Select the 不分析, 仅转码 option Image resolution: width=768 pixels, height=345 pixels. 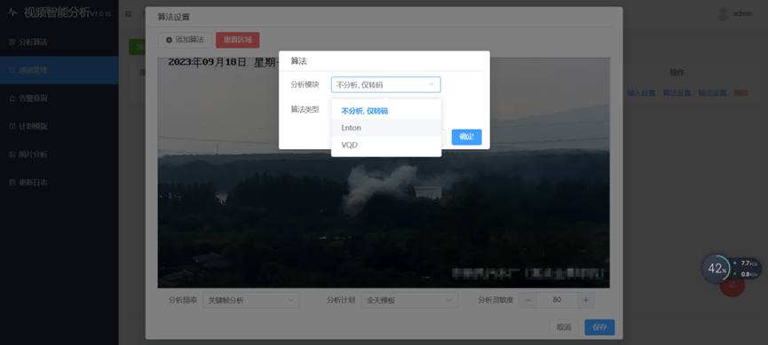pos(386,111)
